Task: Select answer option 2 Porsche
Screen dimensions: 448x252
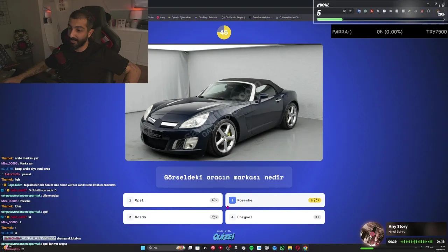Action: 275,200
